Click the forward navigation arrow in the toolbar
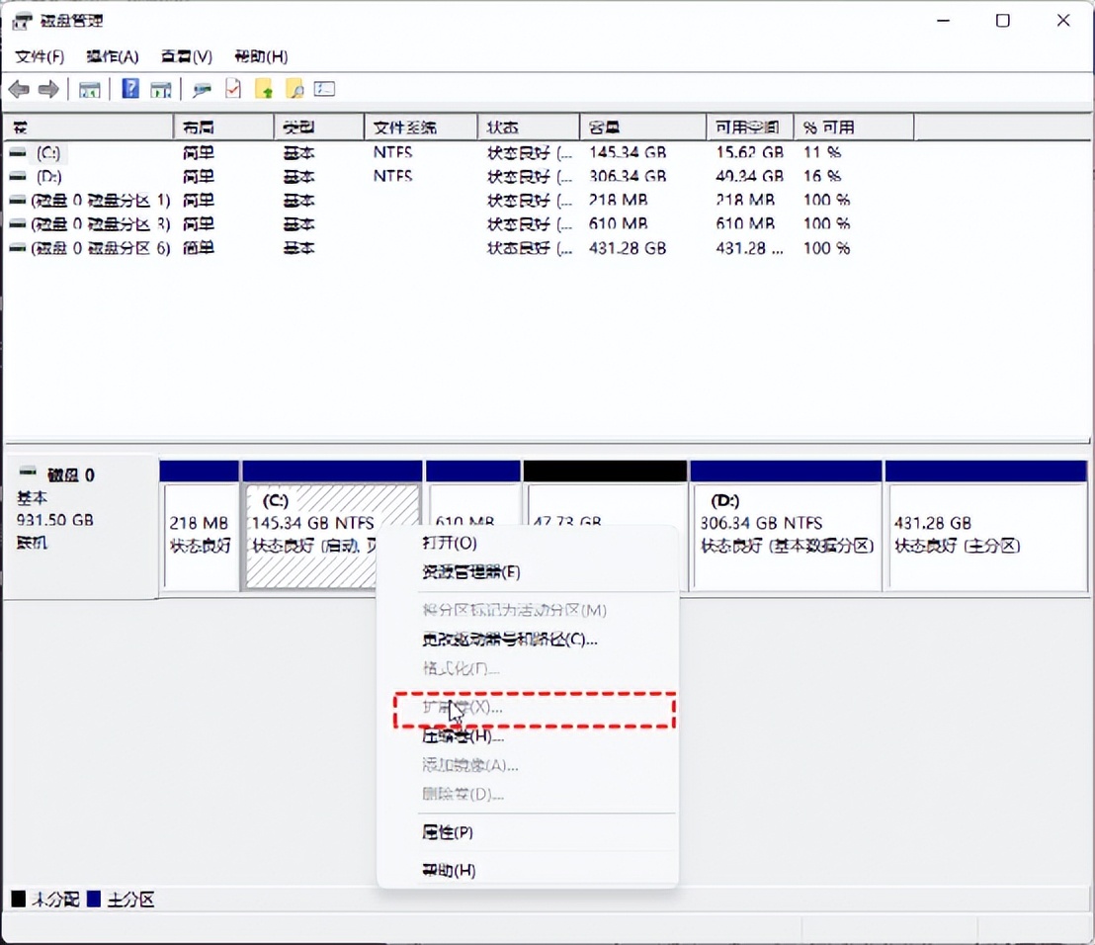Screen dimensions: 1095x945 [x=46, y=89]
